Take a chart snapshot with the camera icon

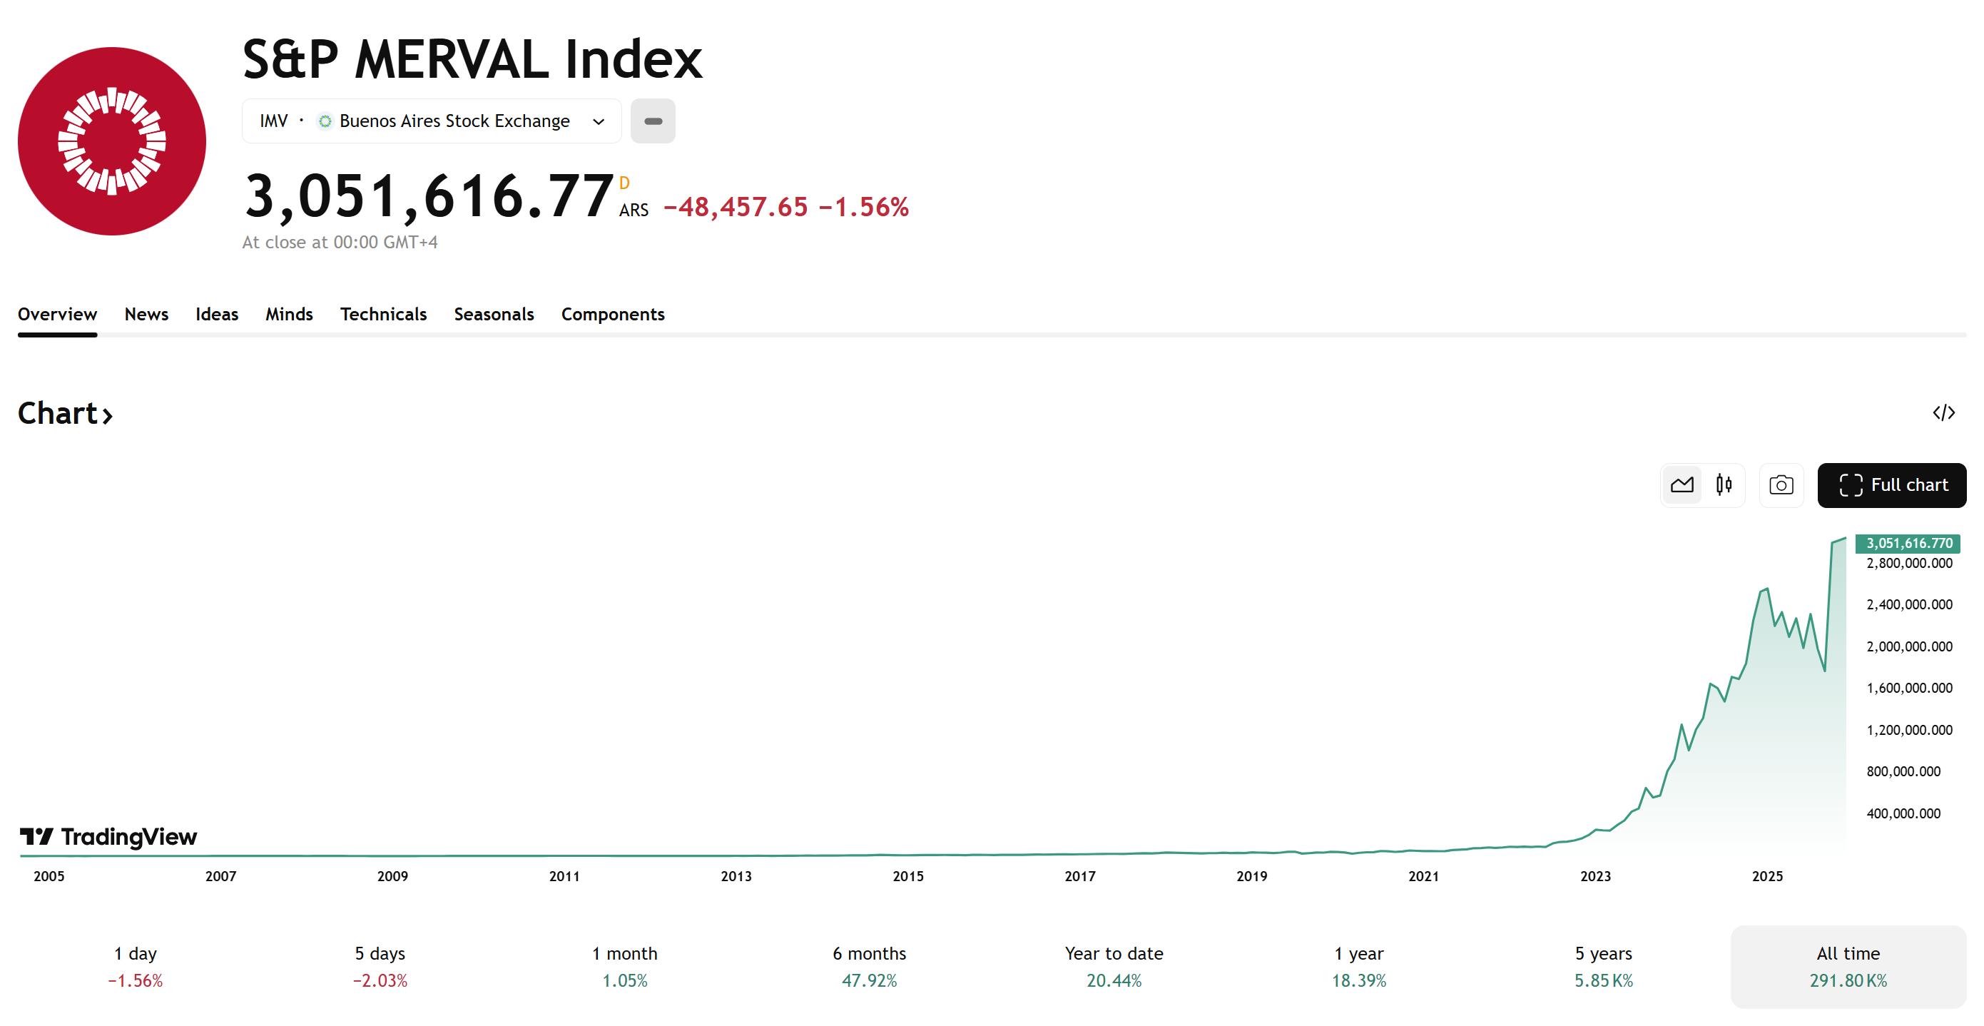[1781, 485]
